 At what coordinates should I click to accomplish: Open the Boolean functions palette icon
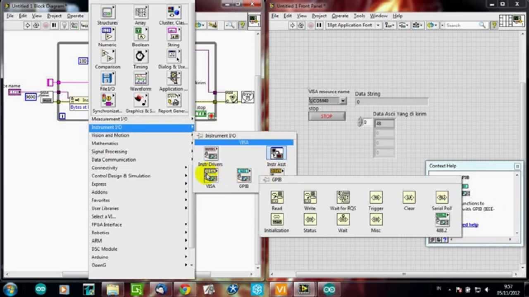[x=141, y=34]
